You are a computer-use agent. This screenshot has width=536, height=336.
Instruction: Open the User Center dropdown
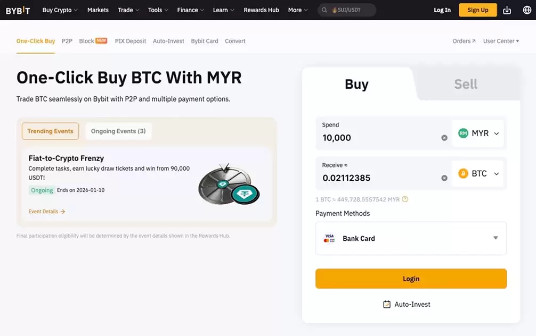tap(500, 40)
